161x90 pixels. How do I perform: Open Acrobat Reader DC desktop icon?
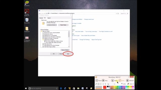coord(27,12)
